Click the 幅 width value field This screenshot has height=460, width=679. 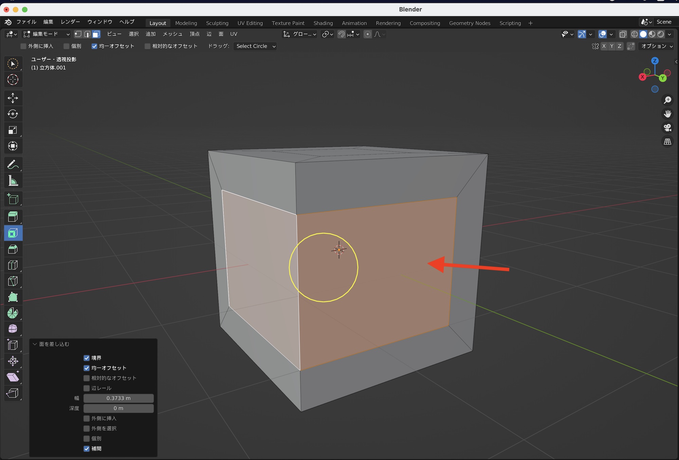point(118,398)
